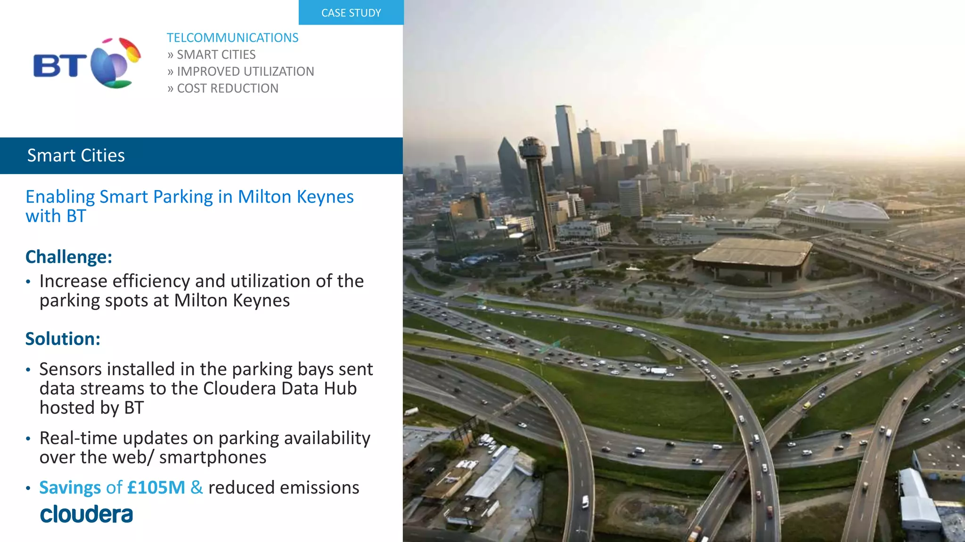Screen dimensions: 965x542
Task: Click the Solution heading
Action: point(63,339)
